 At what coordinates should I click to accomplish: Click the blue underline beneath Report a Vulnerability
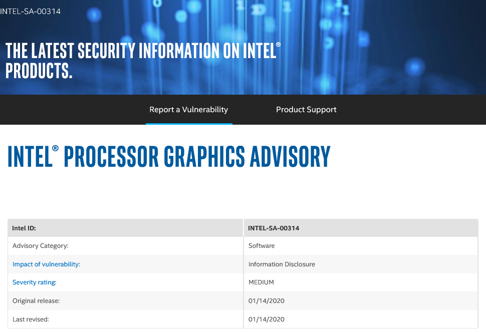point(189,123)
